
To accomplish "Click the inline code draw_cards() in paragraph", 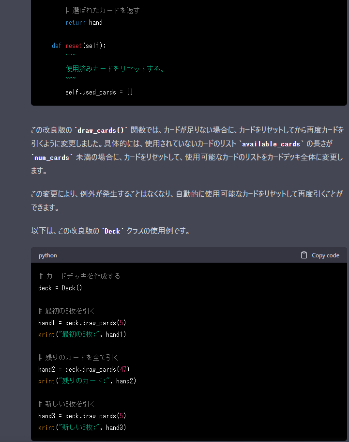I will [x=101, y=130].
